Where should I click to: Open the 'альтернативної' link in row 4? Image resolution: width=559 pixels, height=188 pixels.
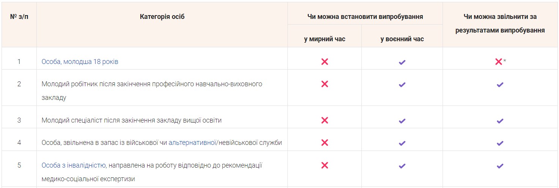pos(192,143)
